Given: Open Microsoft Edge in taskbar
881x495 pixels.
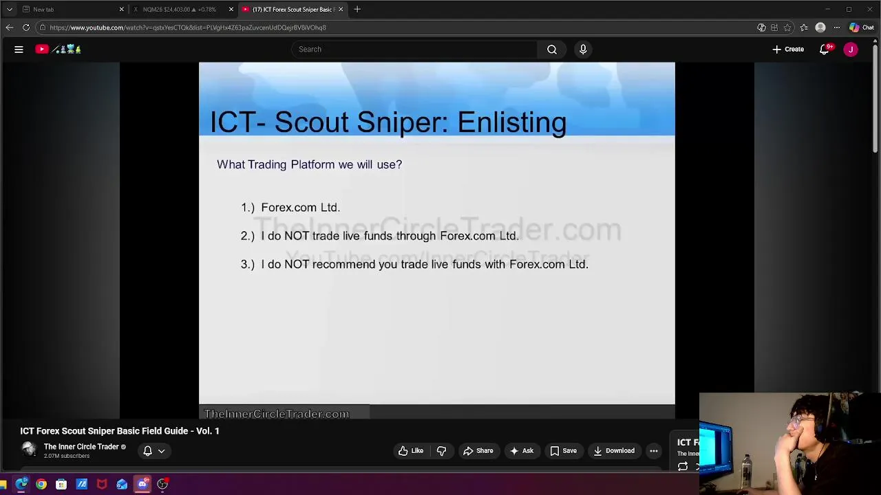Looking at the screenshot, I should point(21,485).
